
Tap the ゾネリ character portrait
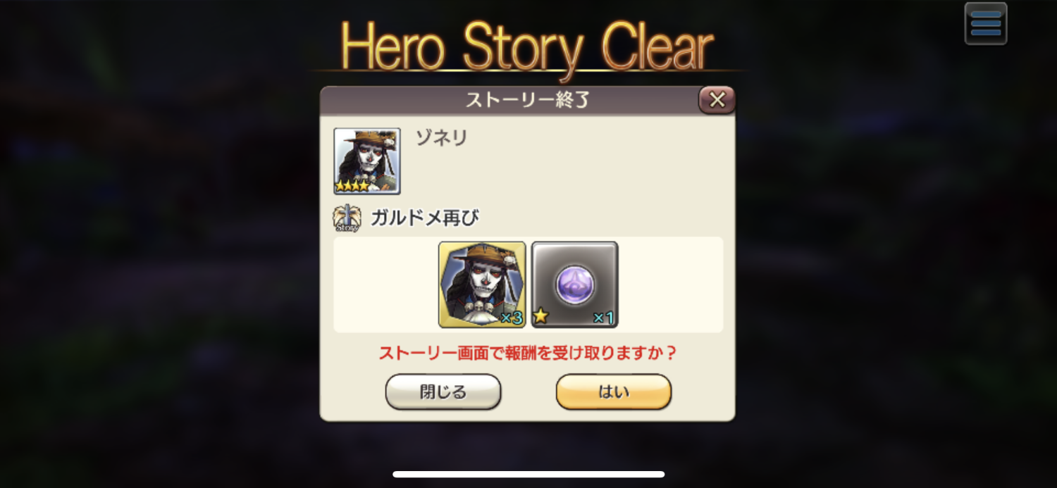pyautogui.click(x=367, y=161)
